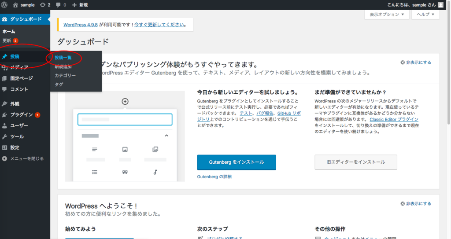Click the person icon beside ユーザー
Image resolution: width=451 pixels, height=239 pixels.
(4, 126)
